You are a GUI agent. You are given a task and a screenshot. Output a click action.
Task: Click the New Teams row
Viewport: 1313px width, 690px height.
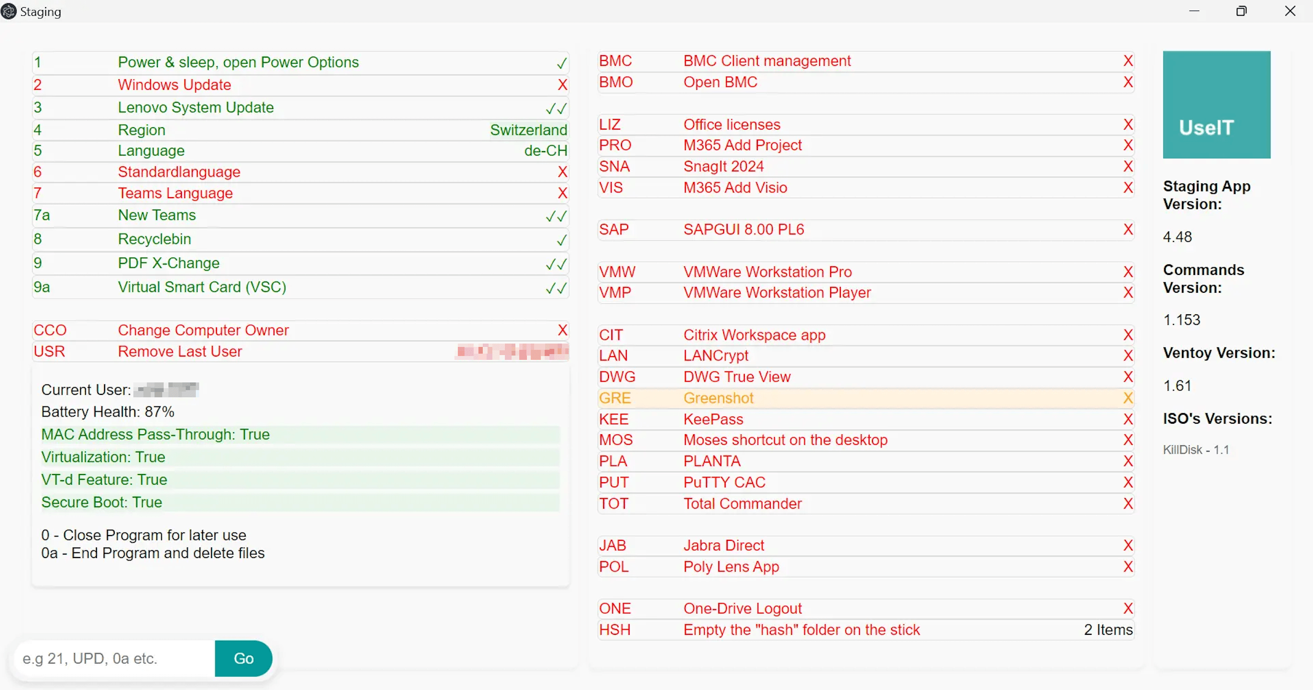coord(300,215)
